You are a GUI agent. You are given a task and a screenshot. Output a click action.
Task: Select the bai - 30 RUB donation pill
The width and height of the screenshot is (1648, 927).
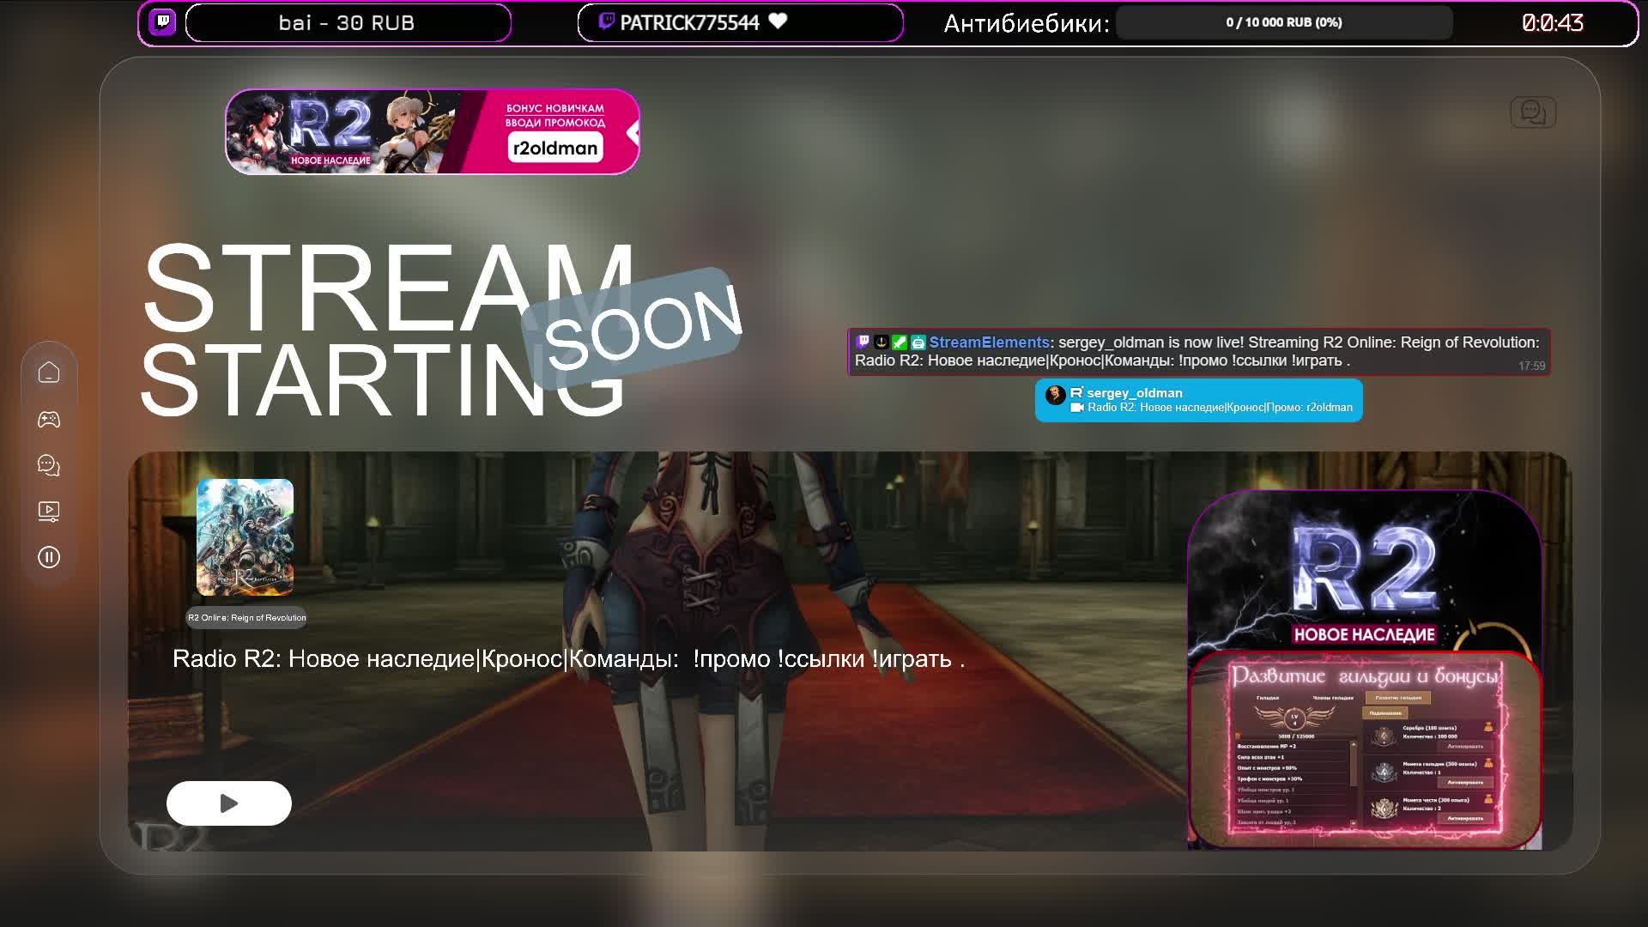click(348, 23)
